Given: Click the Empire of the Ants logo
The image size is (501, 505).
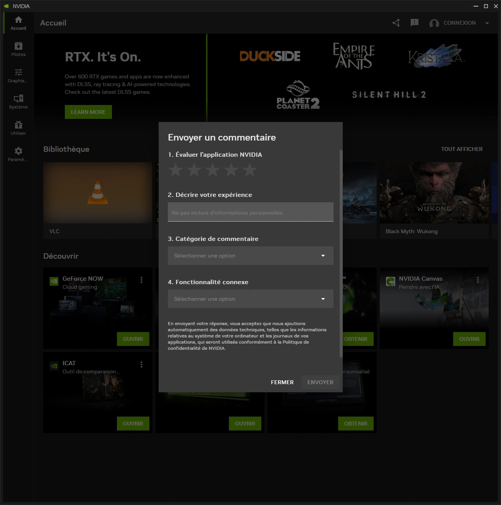Looking at the screenshot, I should [354, 56].
